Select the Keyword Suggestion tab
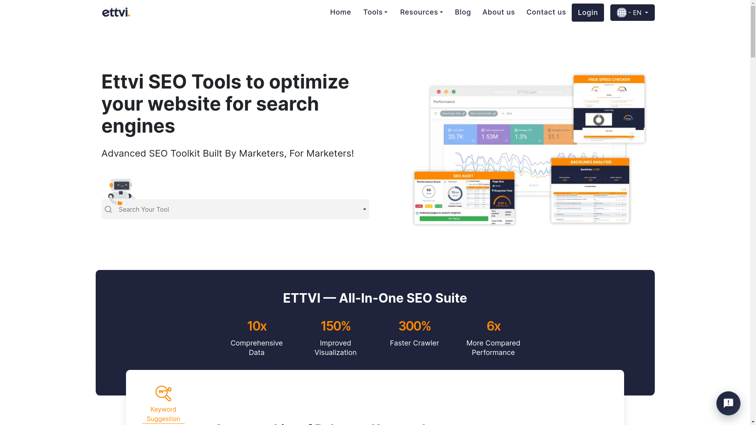 click(x=163, y=405)
